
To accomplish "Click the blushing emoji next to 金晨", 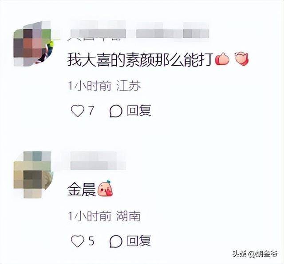I will pyautogui.click(x=105, y=188).
